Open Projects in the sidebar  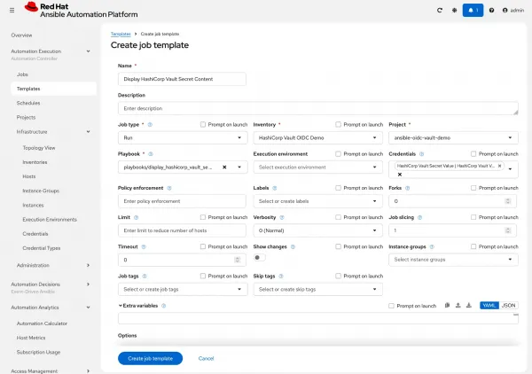pyautogui.click(x=26, y=117)
